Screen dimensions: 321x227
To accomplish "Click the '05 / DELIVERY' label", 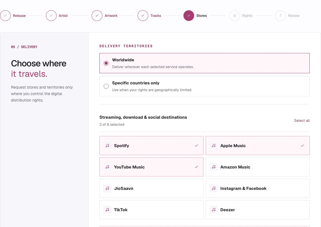I will [x=24, y=47].
